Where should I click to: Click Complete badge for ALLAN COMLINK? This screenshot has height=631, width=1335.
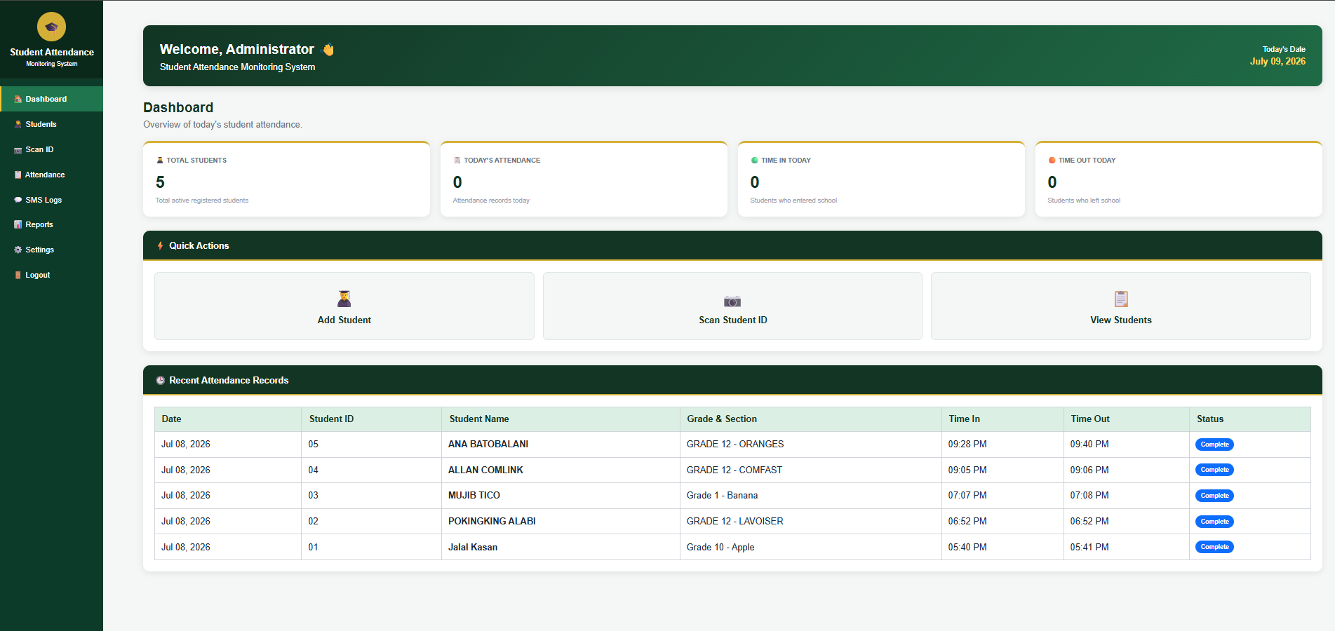1214,470
